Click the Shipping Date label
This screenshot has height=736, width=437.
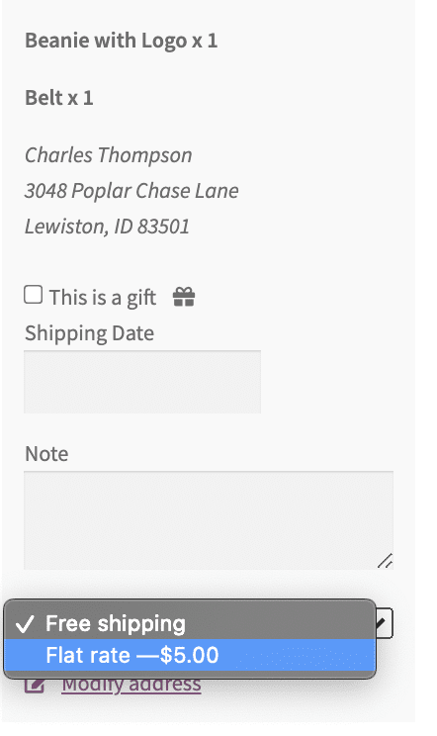pyautogui.click(x=90, y=333)
